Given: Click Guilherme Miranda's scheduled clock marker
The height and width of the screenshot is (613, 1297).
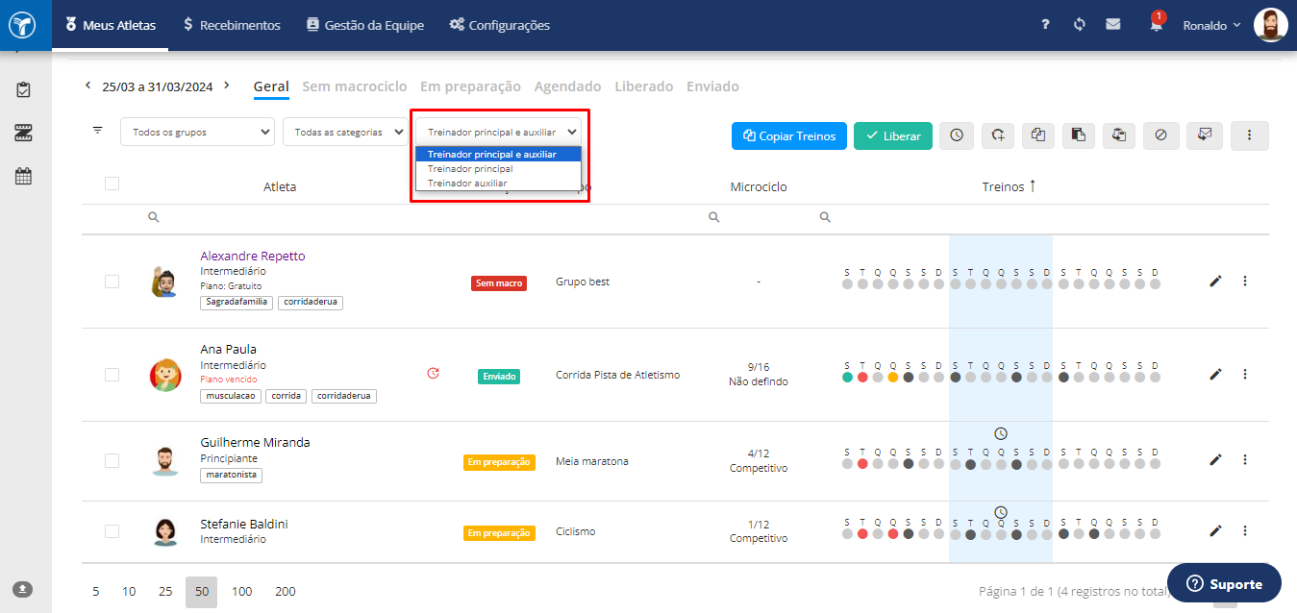Looking at the screenshot, I should [x=1001, y=433].
